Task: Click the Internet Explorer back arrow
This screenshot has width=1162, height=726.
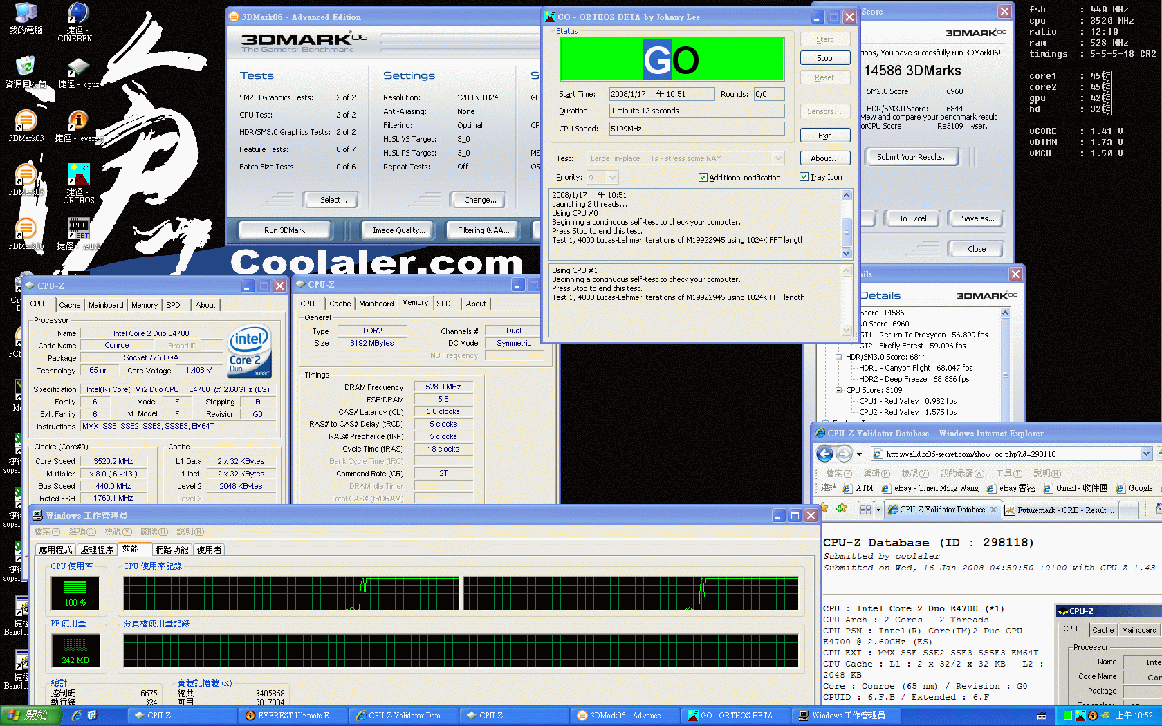Action: click(824, 454)
